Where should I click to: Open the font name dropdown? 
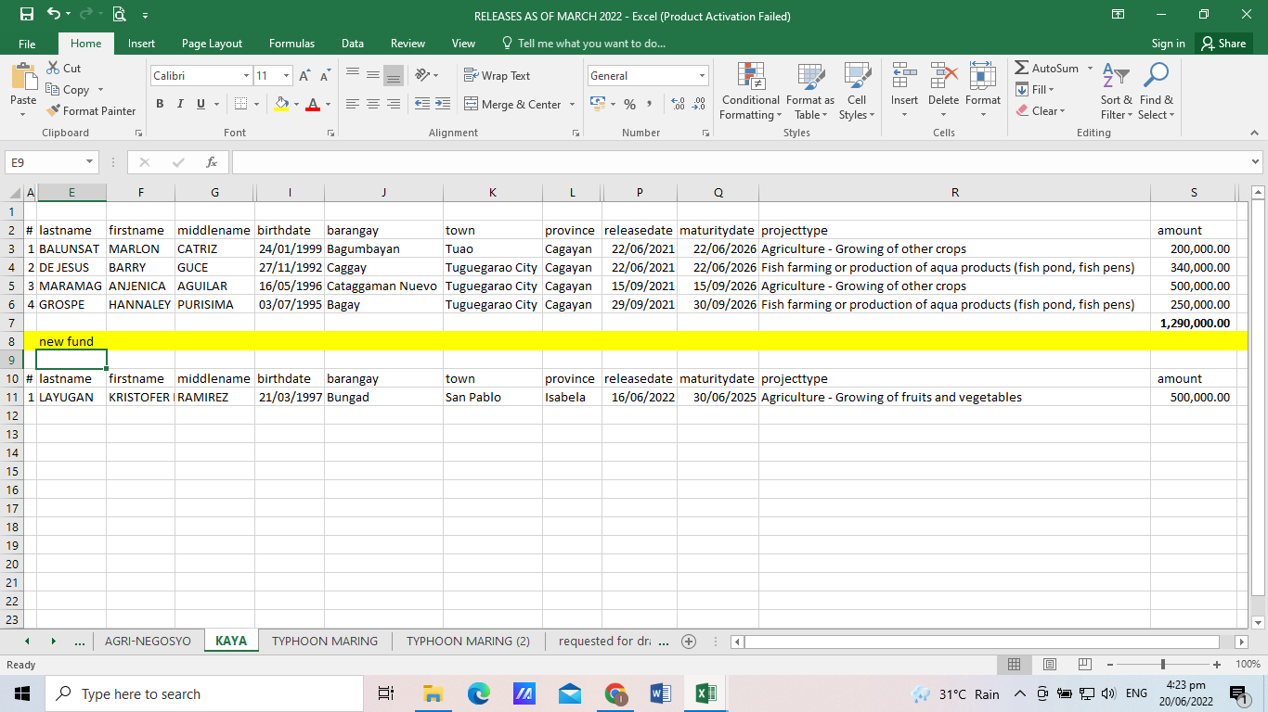246,76
